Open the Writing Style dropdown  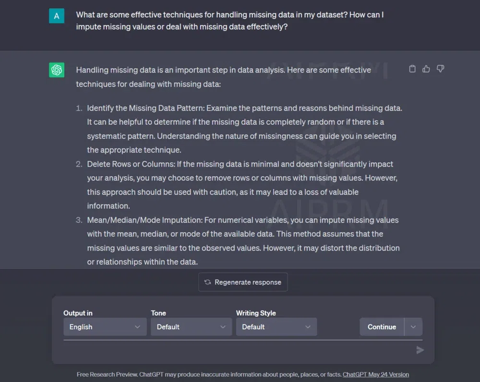point(276,327)
